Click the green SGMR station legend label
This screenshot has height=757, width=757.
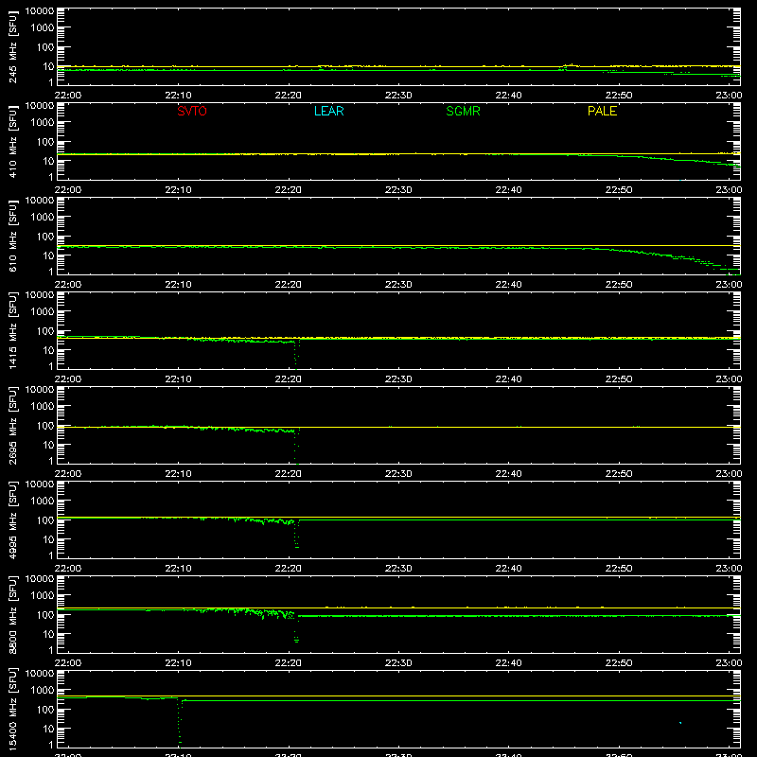click(463, 111)
